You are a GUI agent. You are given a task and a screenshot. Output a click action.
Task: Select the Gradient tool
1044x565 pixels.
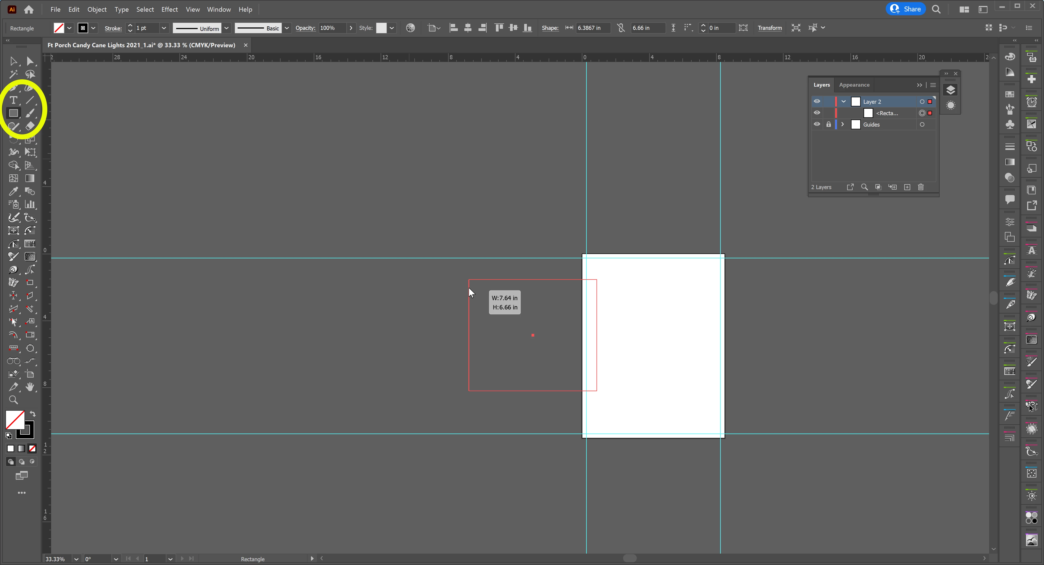30,178
